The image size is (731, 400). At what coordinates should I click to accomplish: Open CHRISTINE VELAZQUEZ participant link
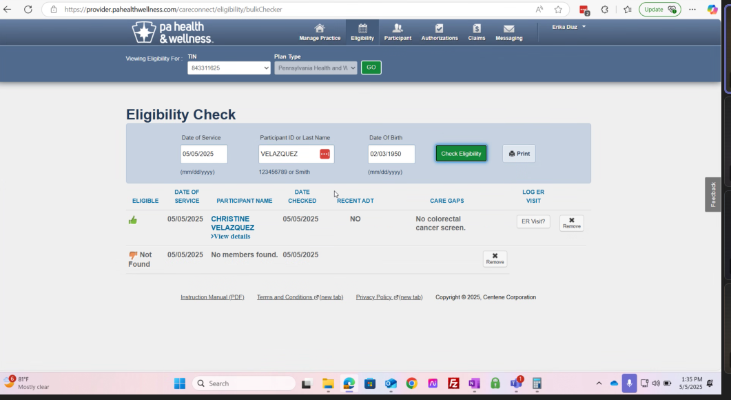pos(233,223)
